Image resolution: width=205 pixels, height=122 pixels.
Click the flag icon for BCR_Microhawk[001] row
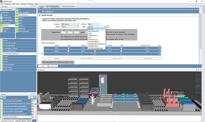33,117
